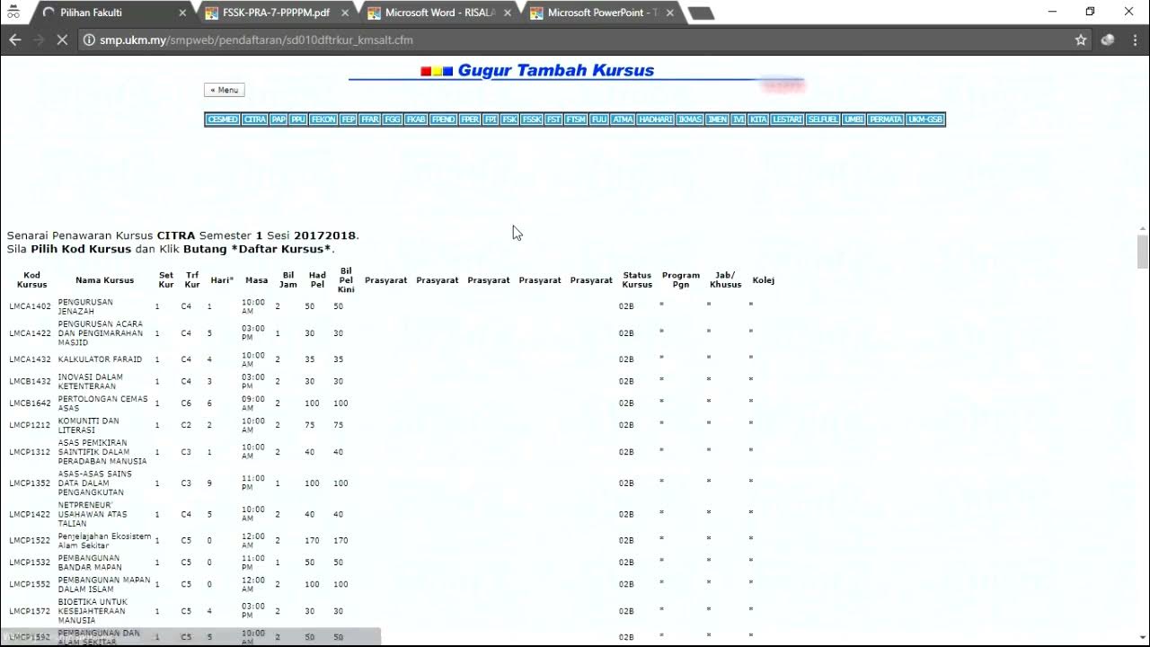
Task: Click course code LMCA1432
Action: (31, 359)
